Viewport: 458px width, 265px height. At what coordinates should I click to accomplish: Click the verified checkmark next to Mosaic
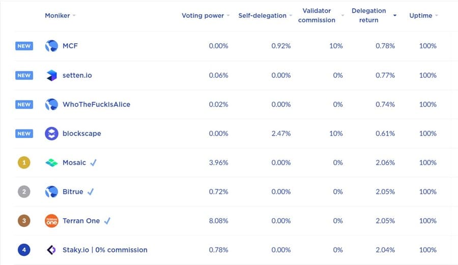pos(93,163)
